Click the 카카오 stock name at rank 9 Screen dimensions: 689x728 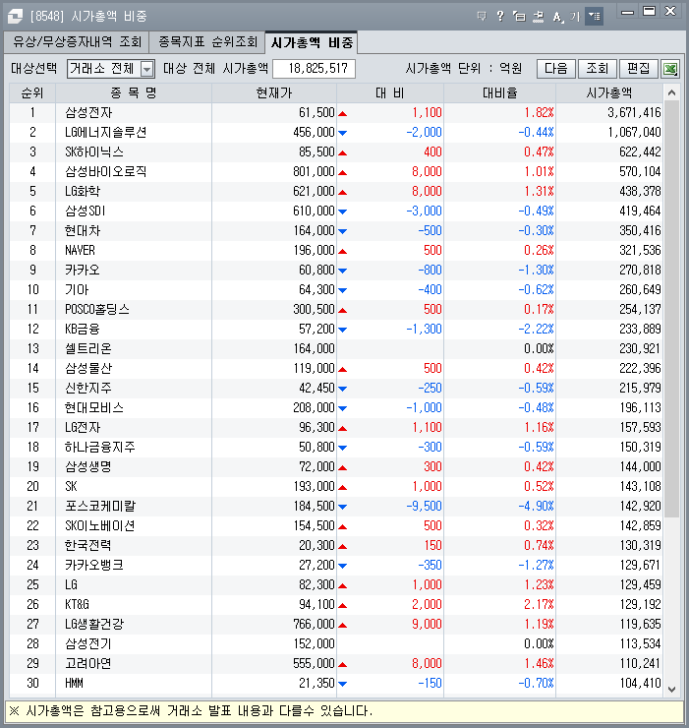coord(83,271)
